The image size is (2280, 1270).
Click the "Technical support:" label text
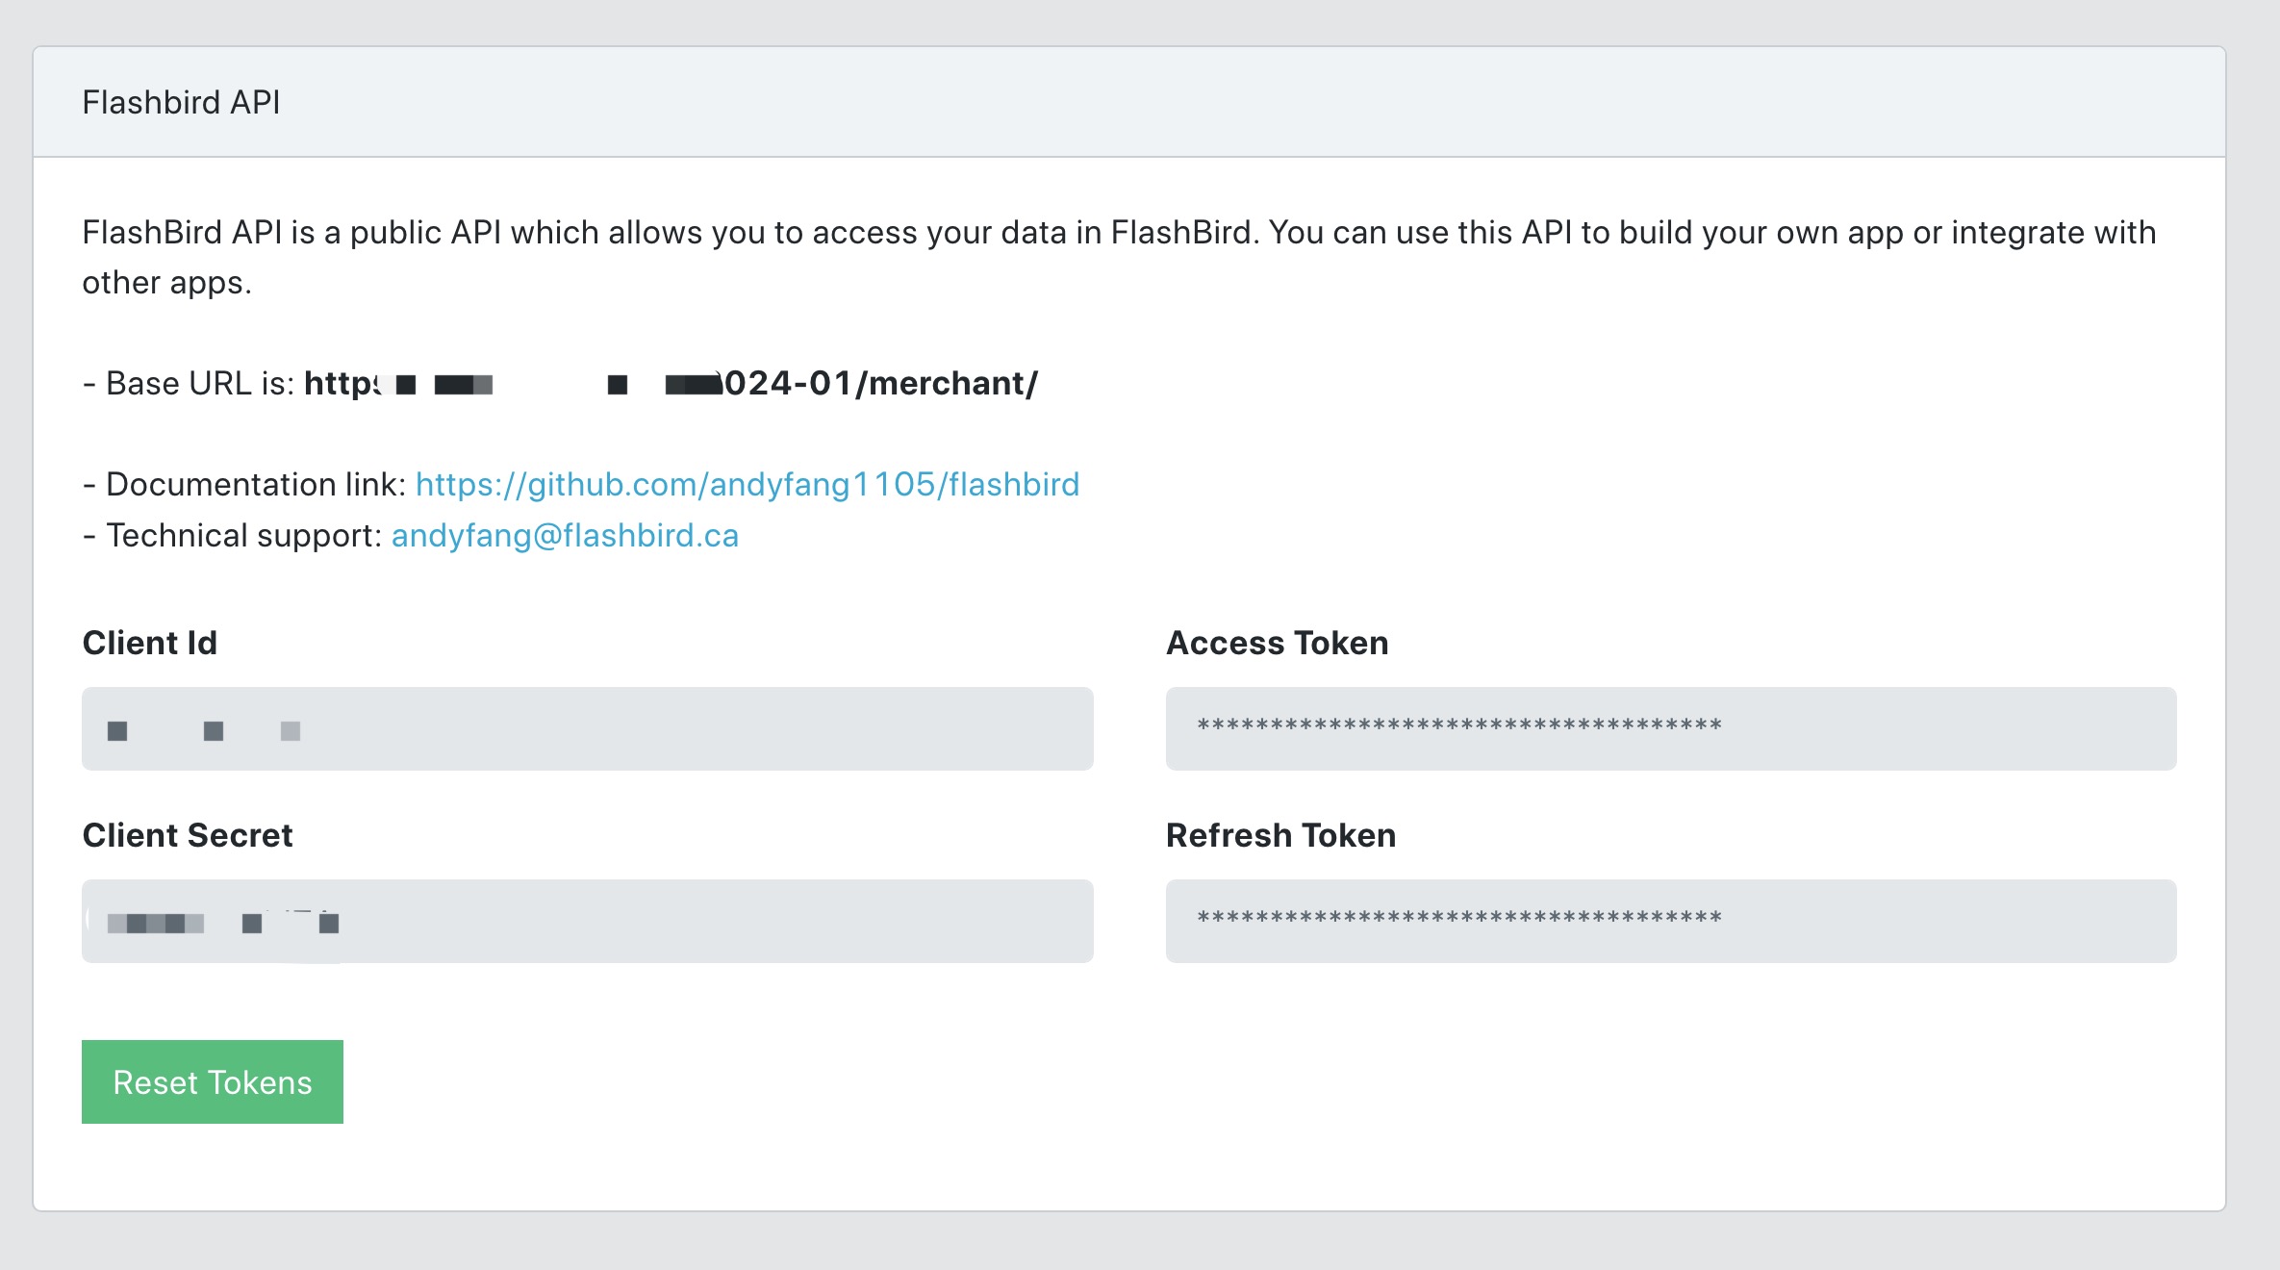point(244,535)
